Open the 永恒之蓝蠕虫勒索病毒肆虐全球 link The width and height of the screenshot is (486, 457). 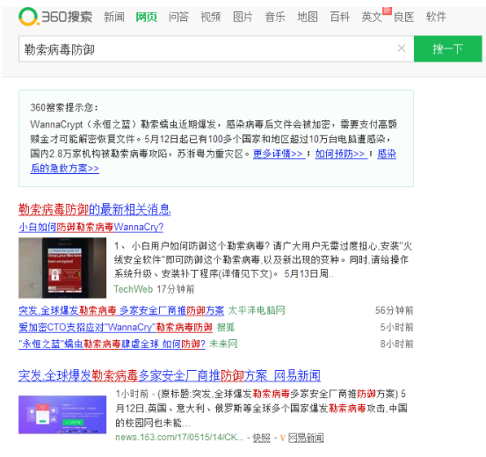point(112,344)
